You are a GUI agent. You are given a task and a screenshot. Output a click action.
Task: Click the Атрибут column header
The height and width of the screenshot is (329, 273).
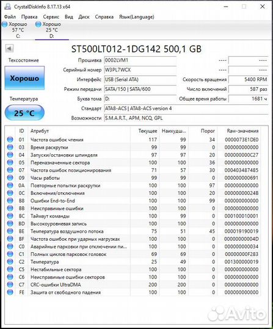(79, 131)
